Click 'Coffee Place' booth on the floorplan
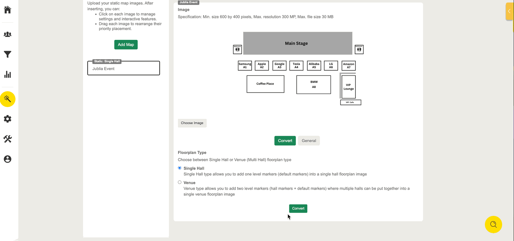The width and height of the screenshot is (514, 241). click(x=265, y=84)
